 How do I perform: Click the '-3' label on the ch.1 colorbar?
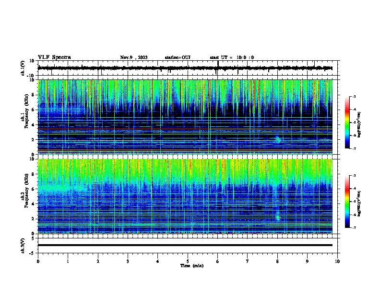pyautogui.click(x=354, y=96)
